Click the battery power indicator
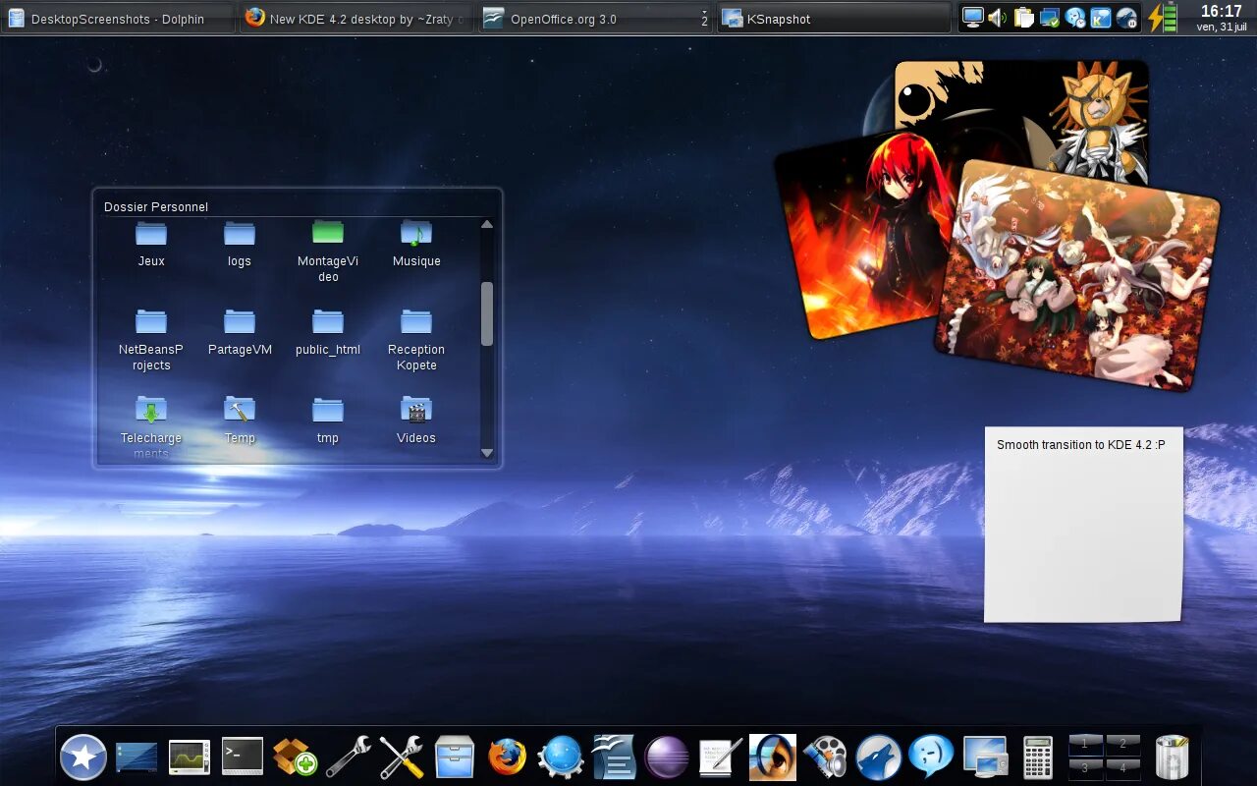Image resolution: width=1257 pixels, height=786 pixels. point(1163,18)
